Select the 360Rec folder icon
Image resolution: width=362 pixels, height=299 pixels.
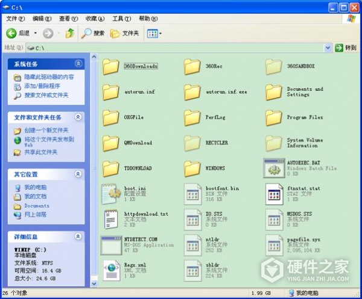click(192, 67)
